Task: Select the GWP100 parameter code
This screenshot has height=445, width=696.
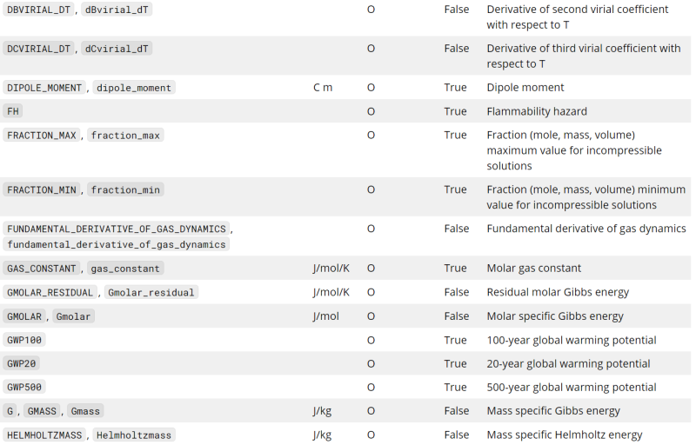Action: point(24,340)
